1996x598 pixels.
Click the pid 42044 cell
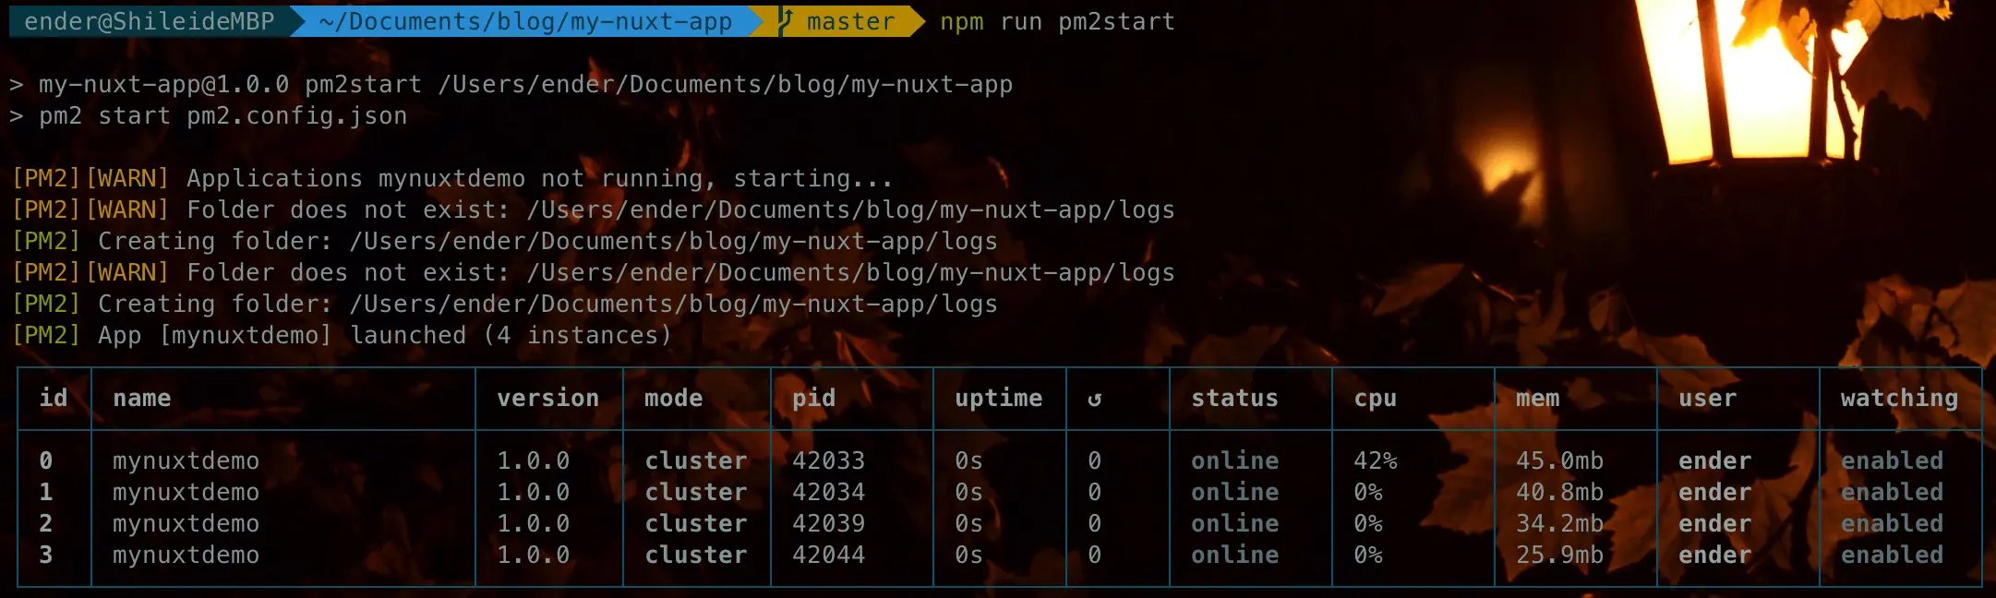click(x=829, y=555)
